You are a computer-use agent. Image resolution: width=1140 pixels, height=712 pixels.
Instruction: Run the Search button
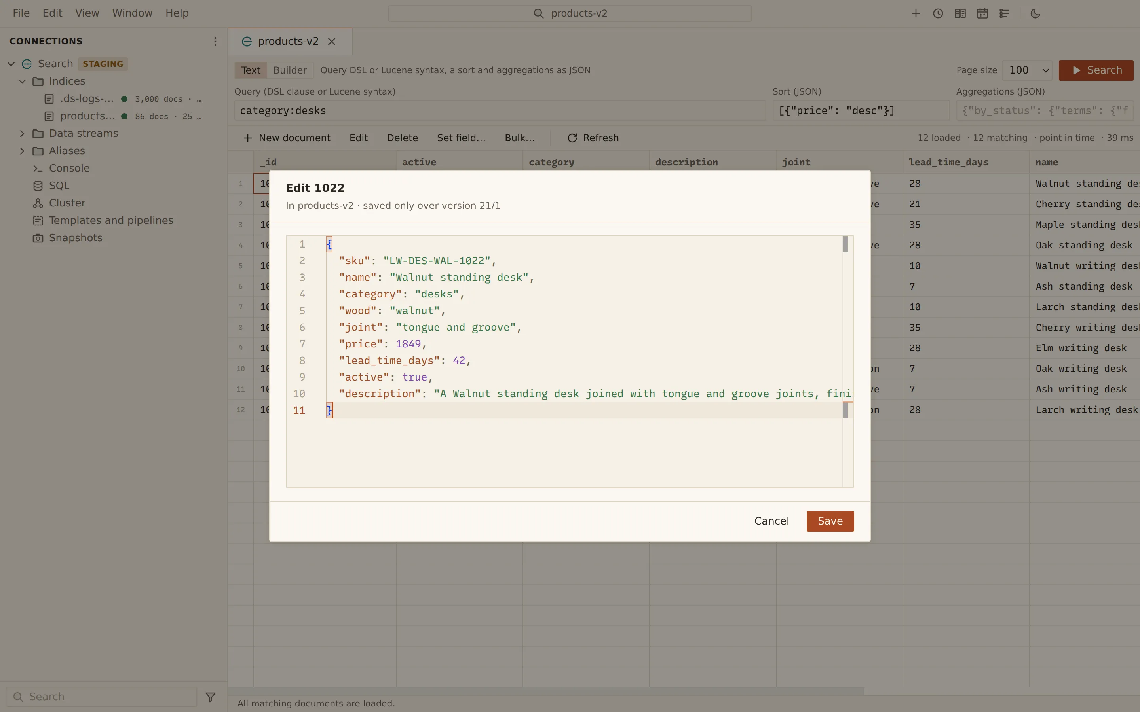point(1096,70)
